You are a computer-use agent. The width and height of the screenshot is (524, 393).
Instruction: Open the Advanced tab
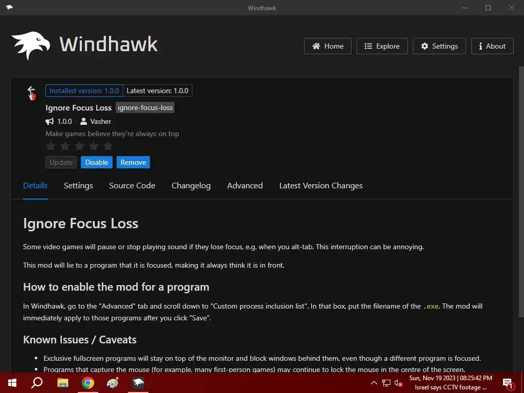[245, 186]
